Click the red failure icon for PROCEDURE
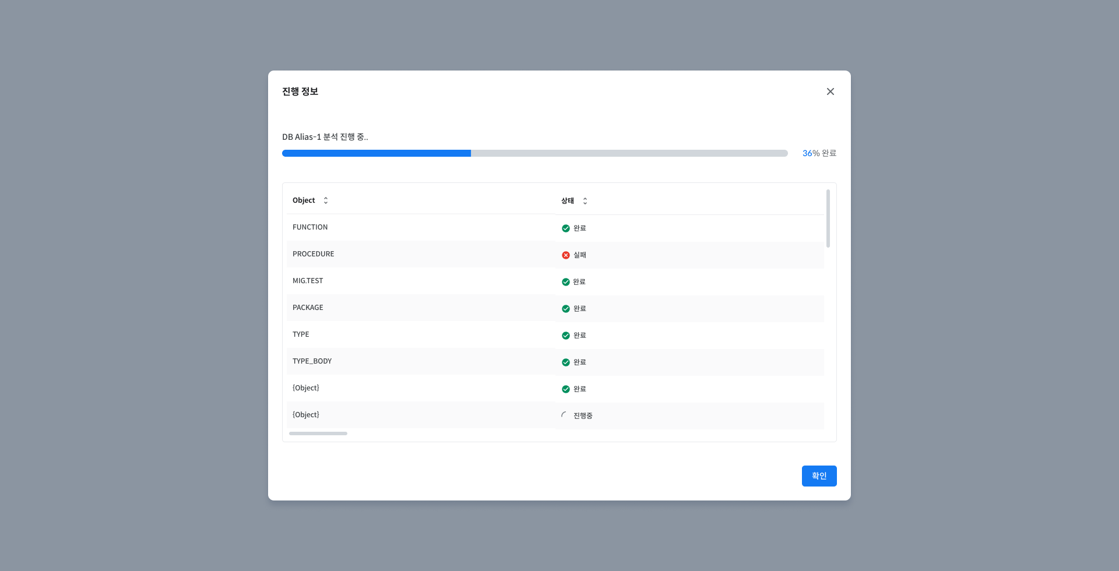 [x=565, y=255]
